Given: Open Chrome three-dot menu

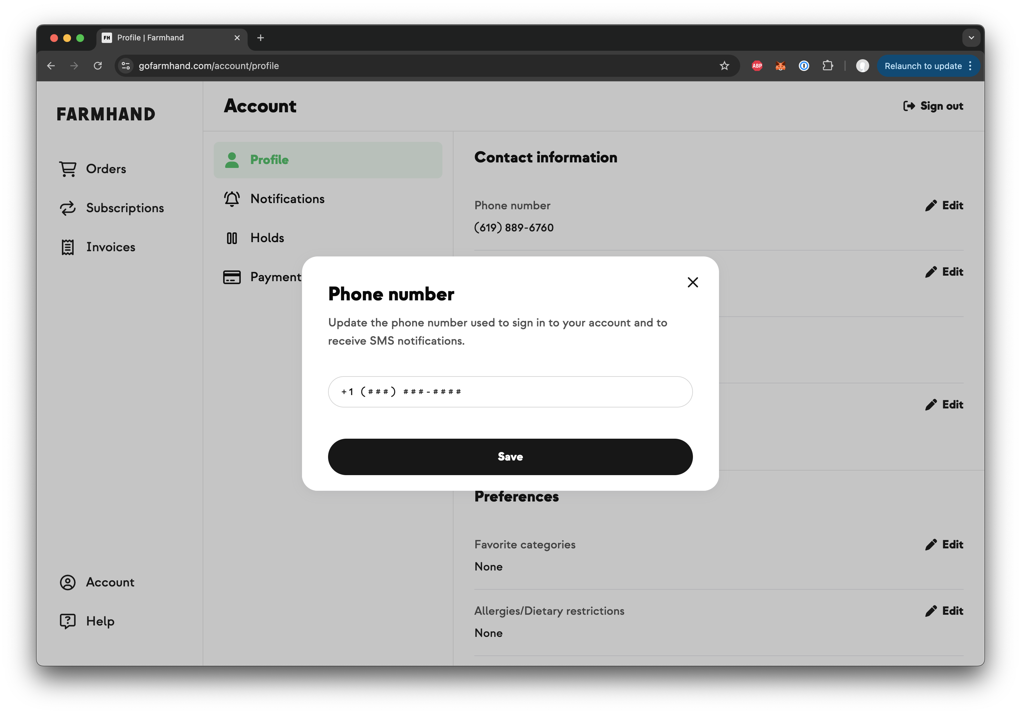Looking at the screenshot, I should tap(970, 66).
